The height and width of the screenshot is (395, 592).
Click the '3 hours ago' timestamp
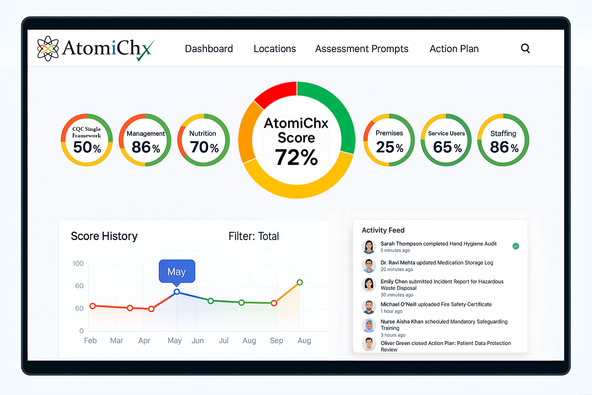click(393, 335)
